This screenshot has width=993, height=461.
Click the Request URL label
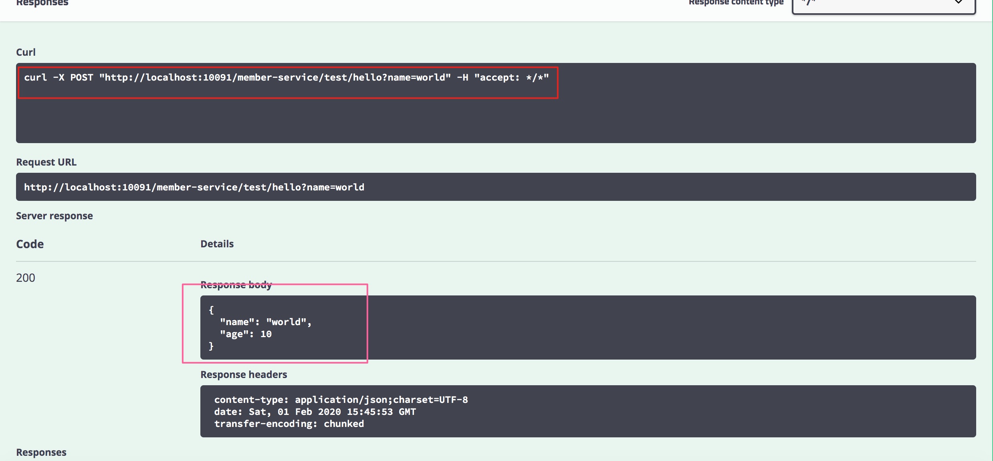tap(46, 162)
